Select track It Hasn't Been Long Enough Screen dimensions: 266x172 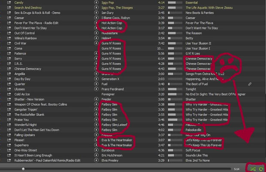point(33,155)
